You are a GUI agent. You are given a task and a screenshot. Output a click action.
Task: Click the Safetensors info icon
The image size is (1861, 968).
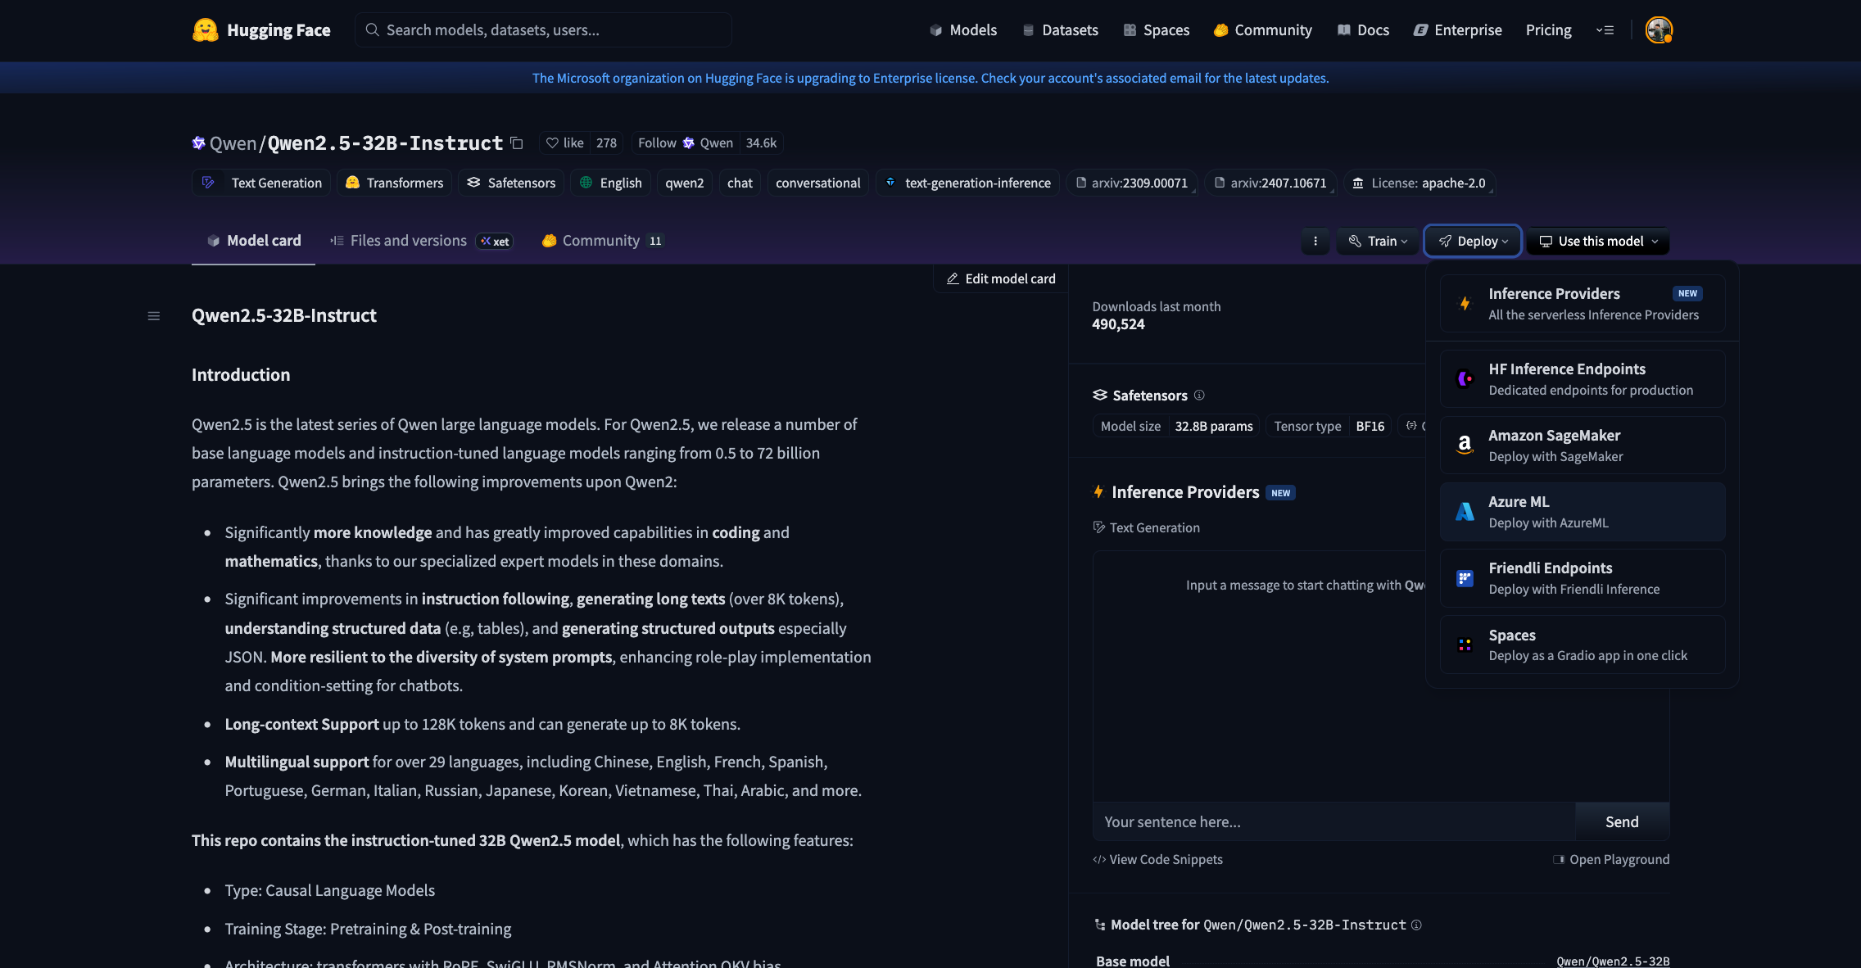(1199, 396)
